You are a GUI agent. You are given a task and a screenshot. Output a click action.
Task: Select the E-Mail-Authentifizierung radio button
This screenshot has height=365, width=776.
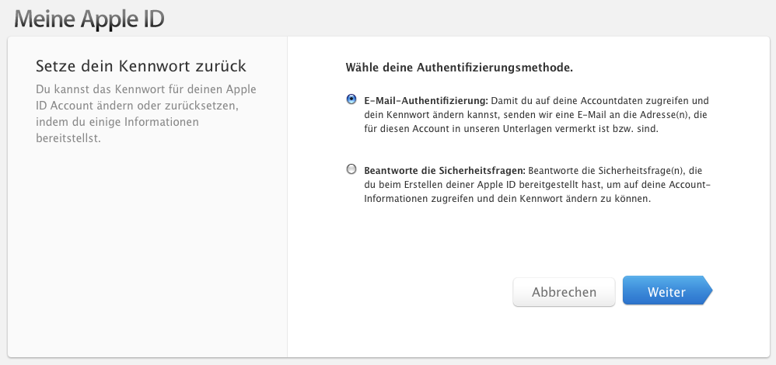351,99
